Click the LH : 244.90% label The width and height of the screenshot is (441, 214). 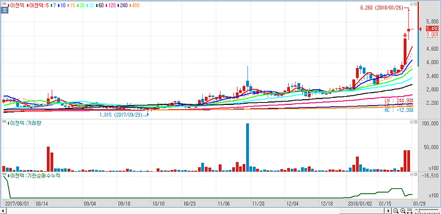(399, 100)
